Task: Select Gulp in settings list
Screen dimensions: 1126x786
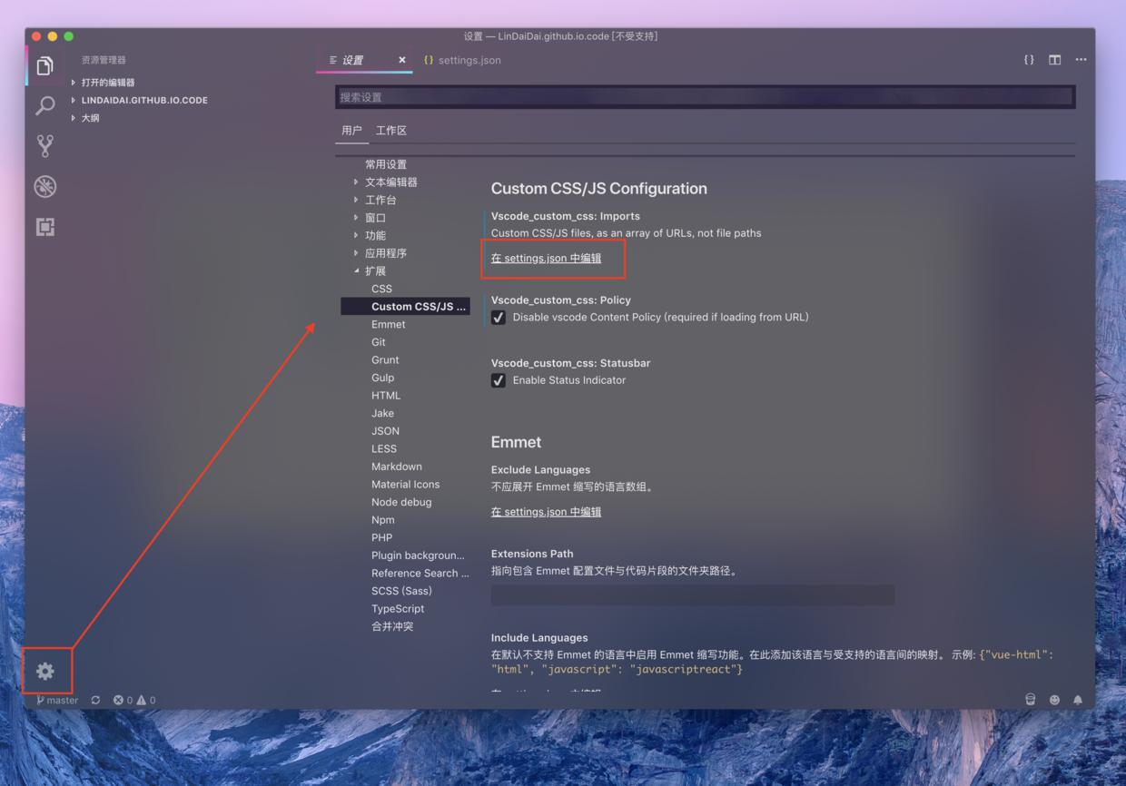Action: coord(383,378)
